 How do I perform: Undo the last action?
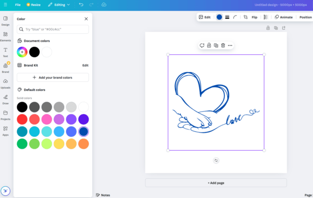click(x=81, y=5)
